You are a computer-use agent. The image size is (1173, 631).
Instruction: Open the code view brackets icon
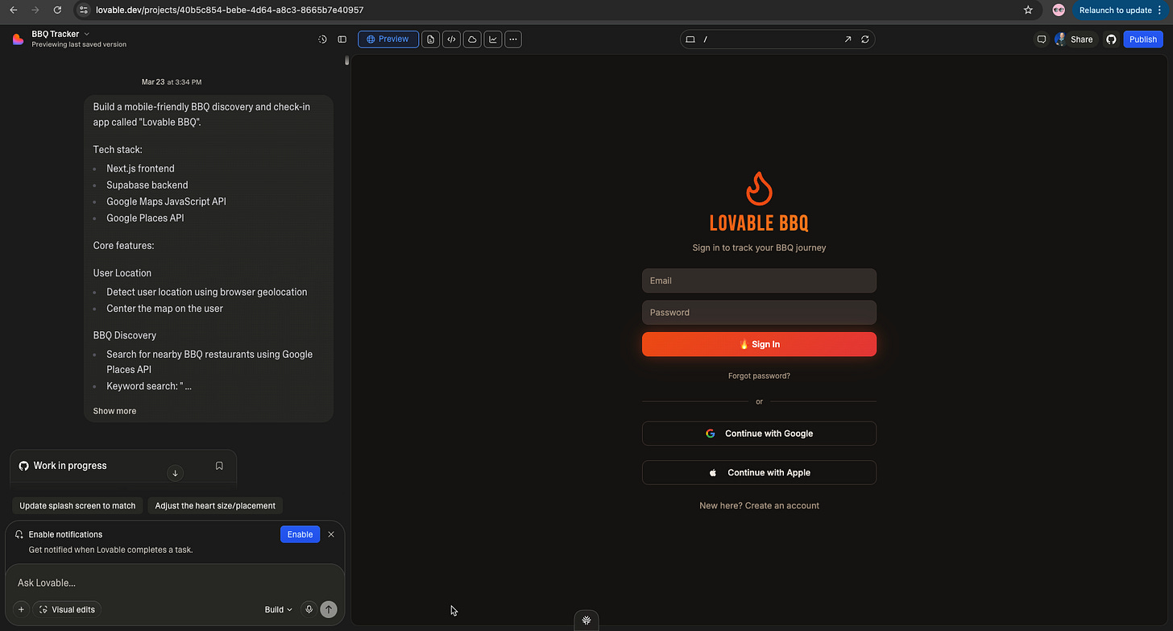point(451,39)
